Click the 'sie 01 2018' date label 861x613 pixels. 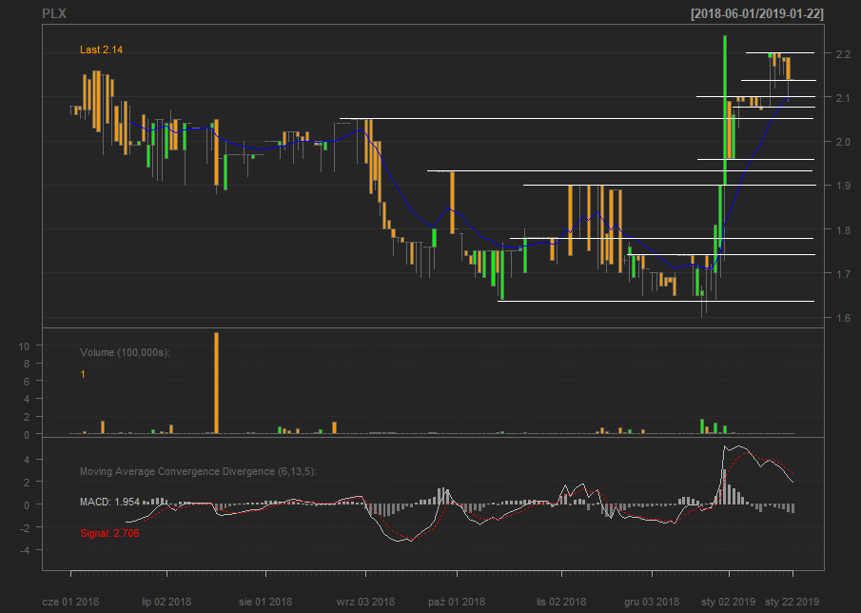coord(265,602)
